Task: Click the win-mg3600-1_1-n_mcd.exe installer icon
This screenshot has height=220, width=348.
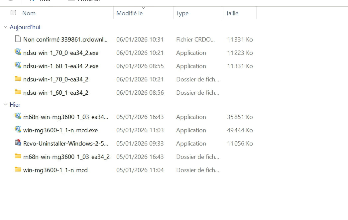Action: tap(18, 130)
